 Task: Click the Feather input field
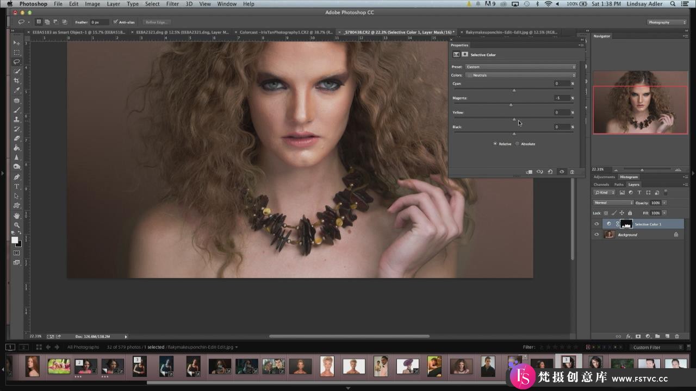click(100, 22)
